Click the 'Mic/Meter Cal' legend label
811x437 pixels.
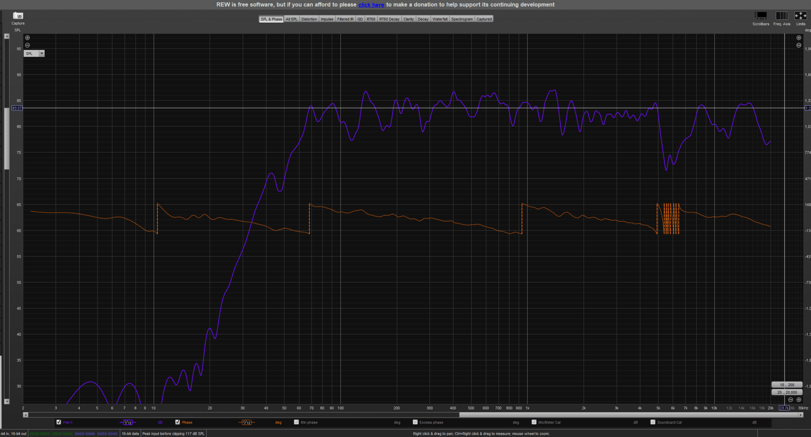click(x=549, y=422)
